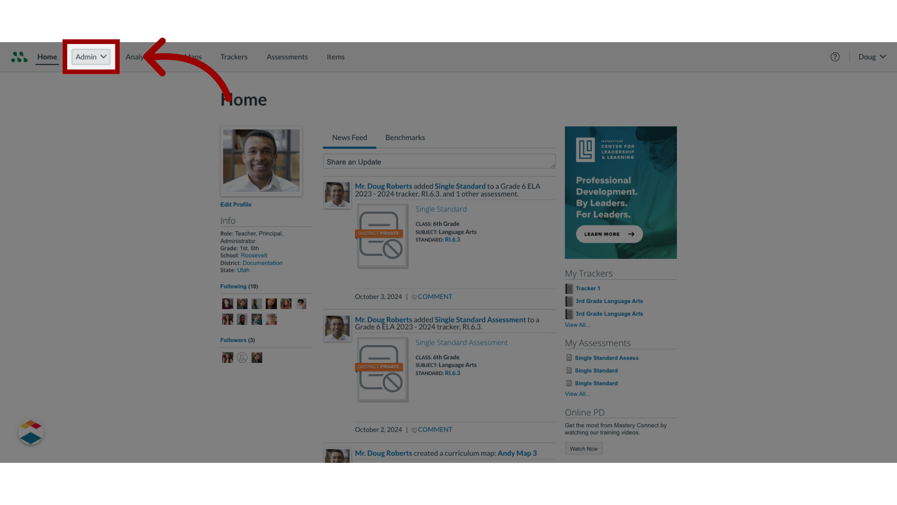The image size is (897, 505).
Task: Click the Assessments navigation tab
Action: (287, 57)
